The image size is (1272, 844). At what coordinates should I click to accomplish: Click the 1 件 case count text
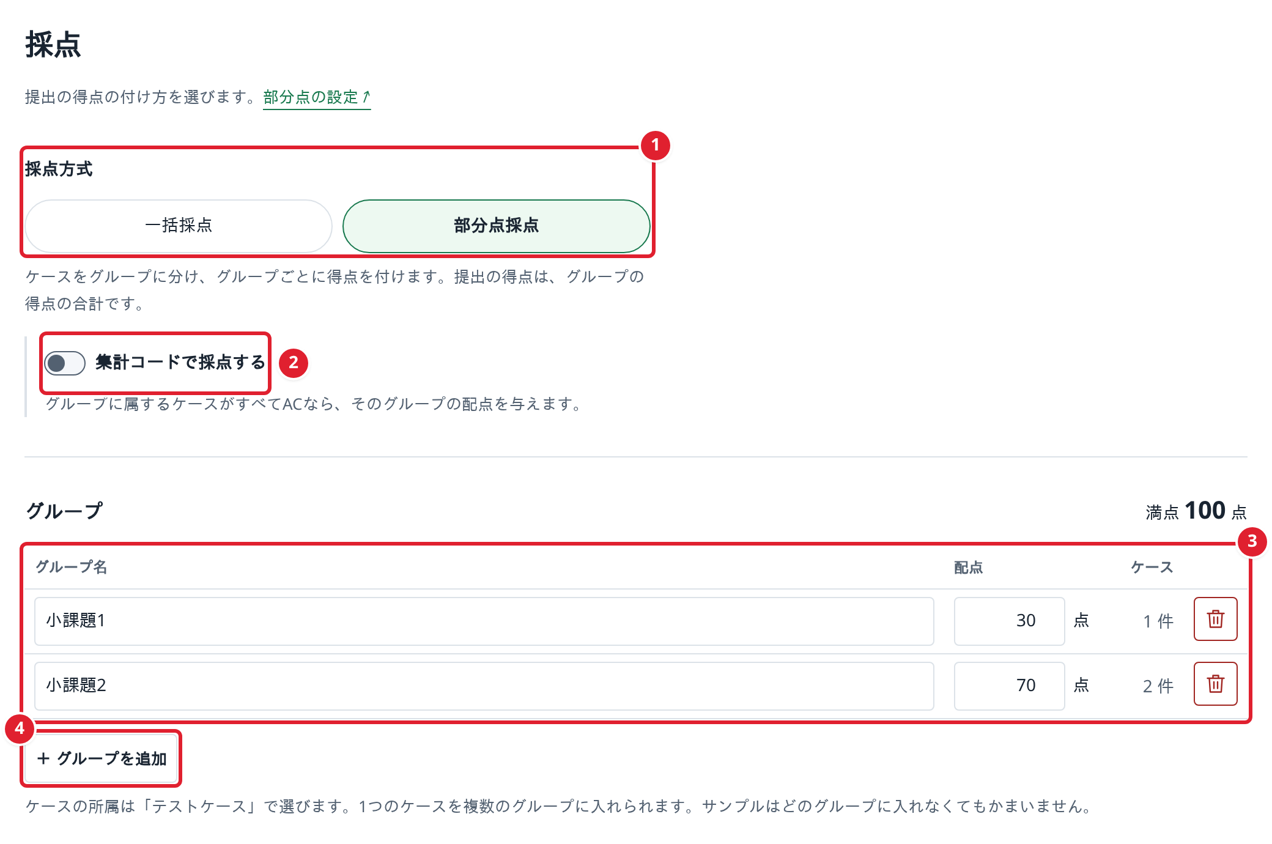pos(1158,621)
